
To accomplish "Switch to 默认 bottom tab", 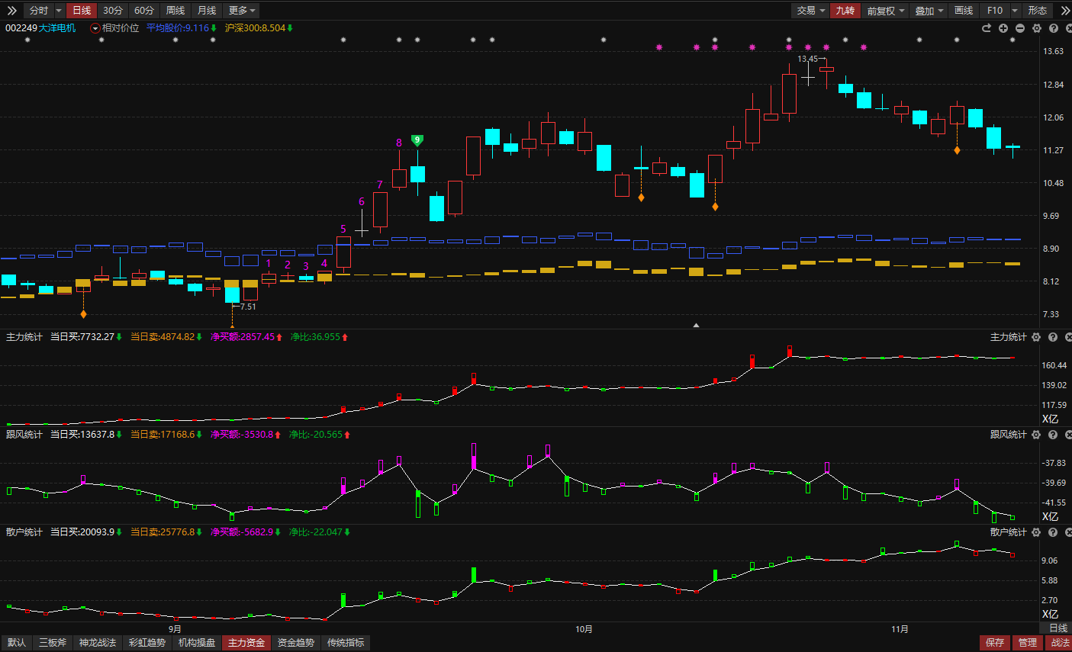I will 17,643.
